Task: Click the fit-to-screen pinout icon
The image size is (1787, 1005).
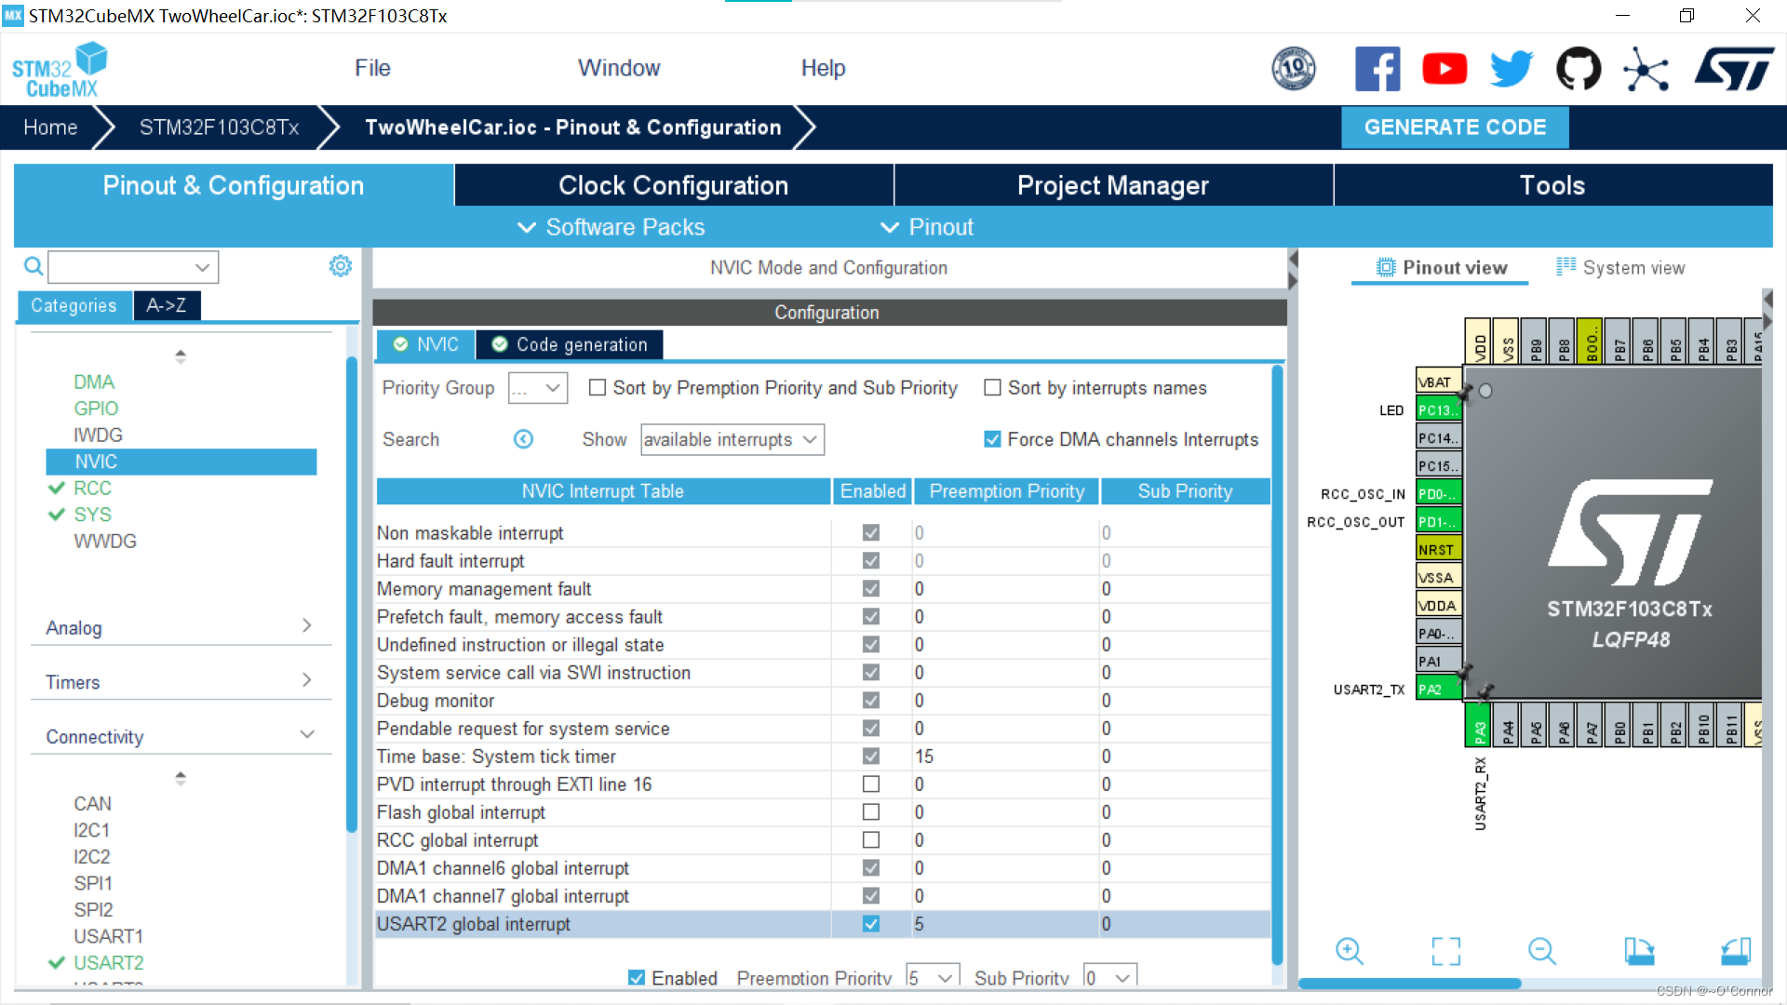Action: click(x=1445, y=951)
